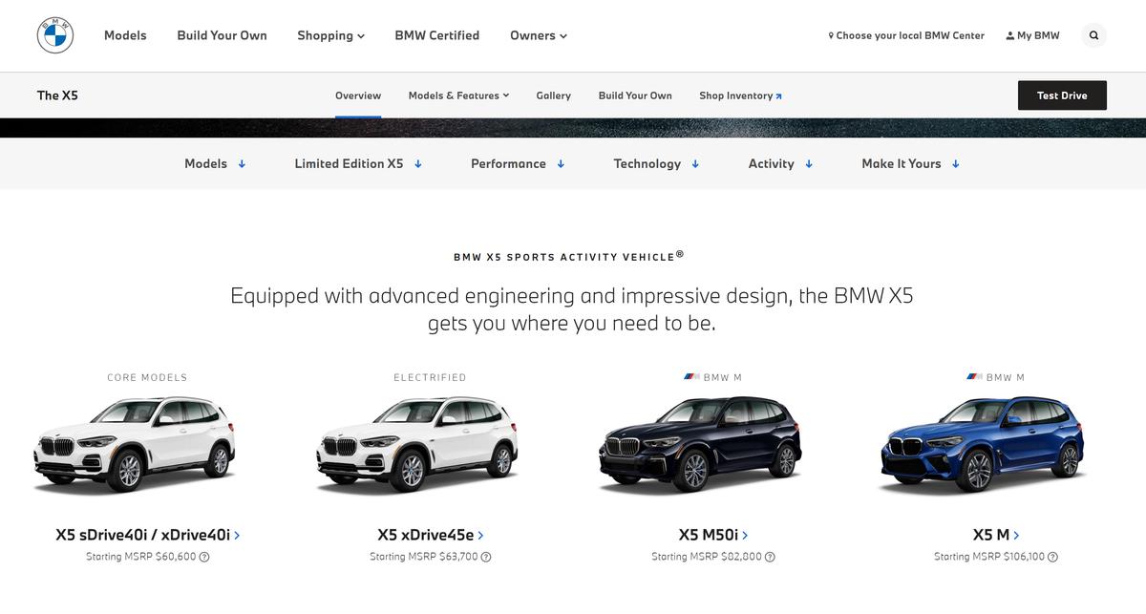Open Shop Inventory external link
This screenshot has width=1146, height=614.
[740, 95]
